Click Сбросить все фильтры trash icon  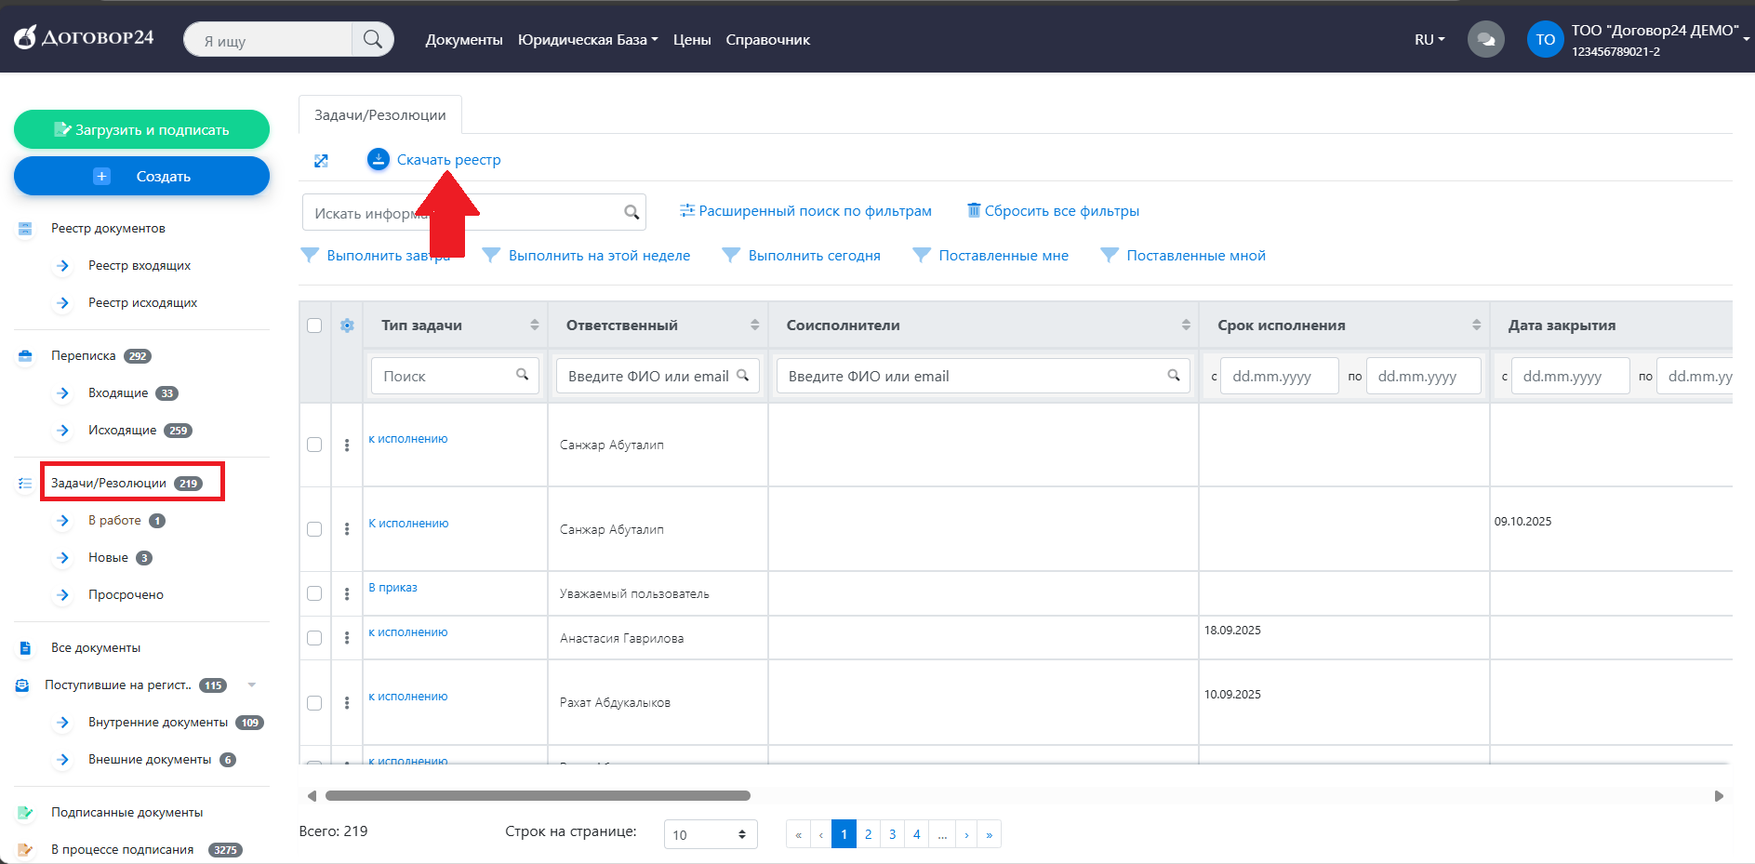(974, 210)
